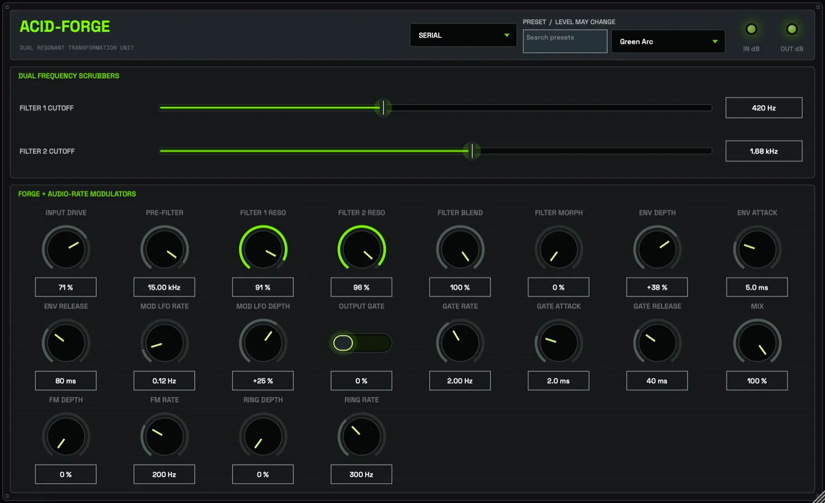Open the SERIAL routing dropdown

(x=463, y=35)
